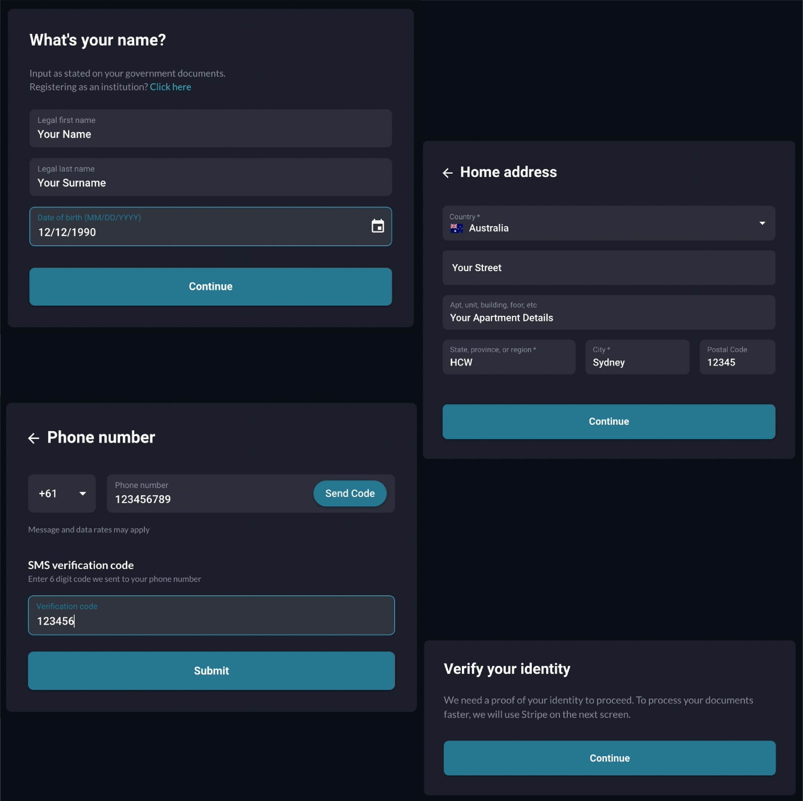Open the date of birth calendar picker
The image size is (803, 801).
pos(377,226)
